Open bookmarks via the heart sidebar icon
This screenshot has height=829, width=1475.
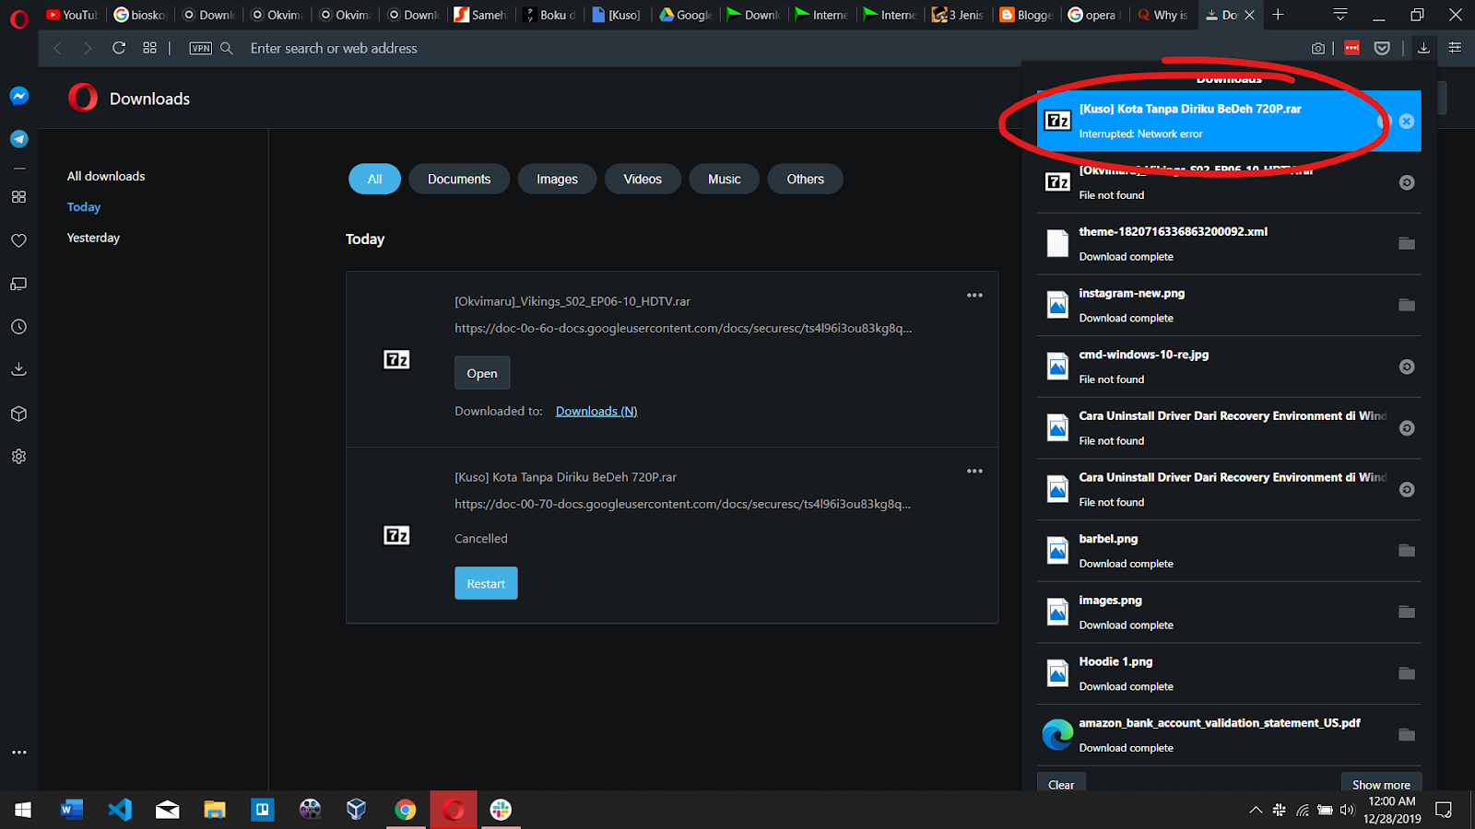[18, 240]
